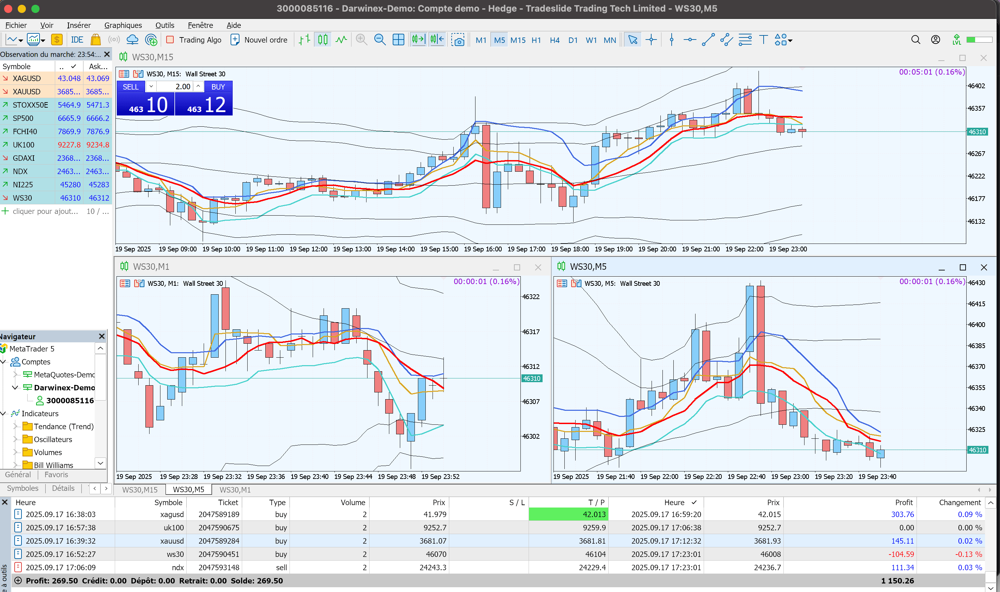1000x592 pixels.
Task: Click the Market shopping bag icon
Action: [95, 40]
